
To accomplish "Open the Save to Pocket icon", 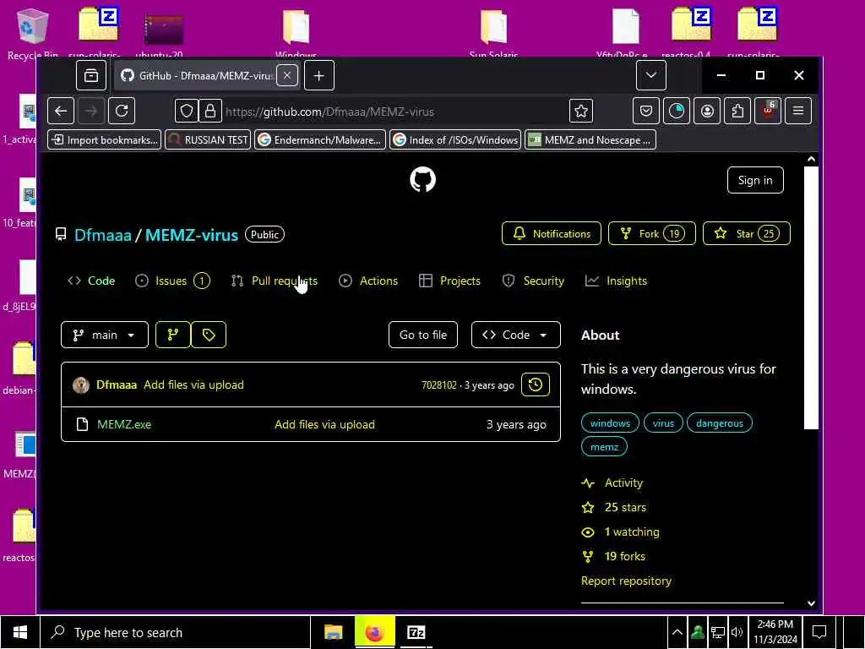I will pyautogui.click(x=646, y=111).
